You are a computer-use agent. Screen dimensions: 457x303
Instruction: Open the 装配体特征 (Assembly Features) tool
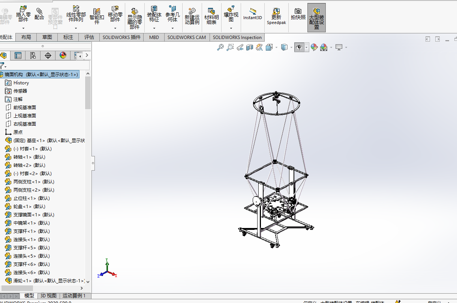pos(154,14)
